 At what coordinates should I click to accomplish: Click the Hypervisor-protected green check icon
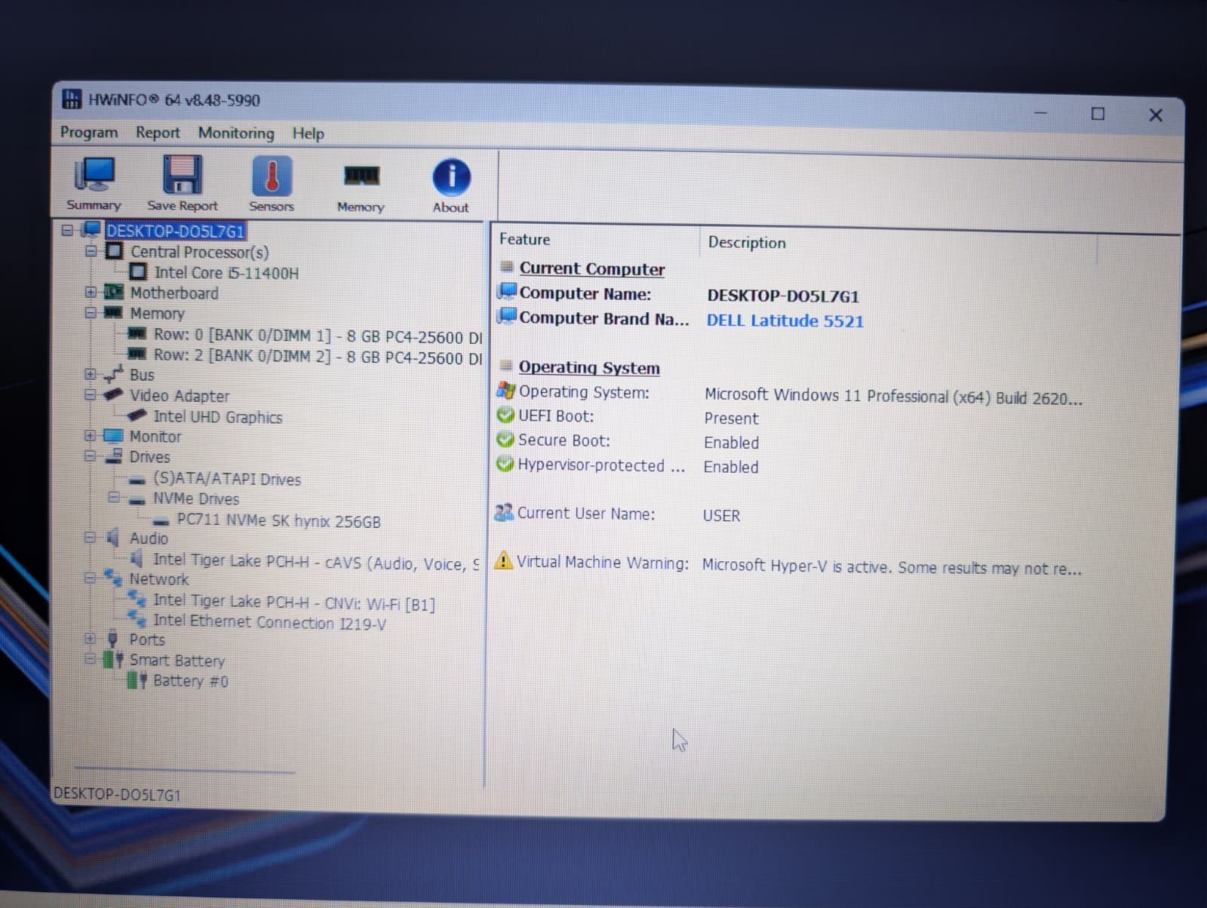click(x=505, y=464)
